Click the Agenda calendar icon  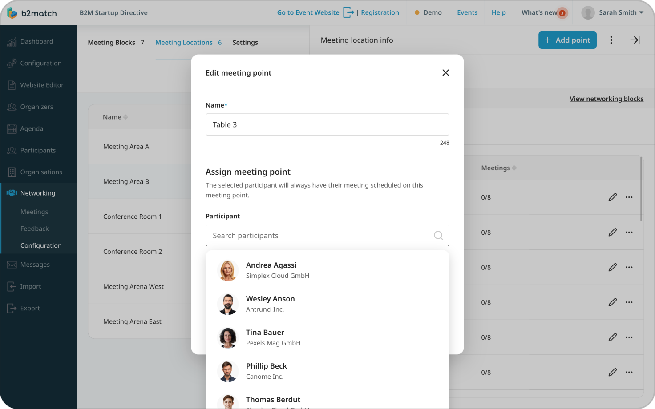[12, 128]
